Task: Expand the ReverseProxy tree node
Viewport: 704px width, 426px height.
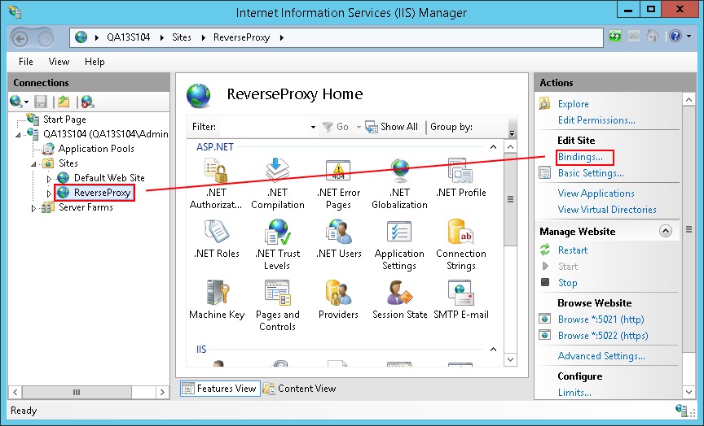Action: tap(49, 193)
